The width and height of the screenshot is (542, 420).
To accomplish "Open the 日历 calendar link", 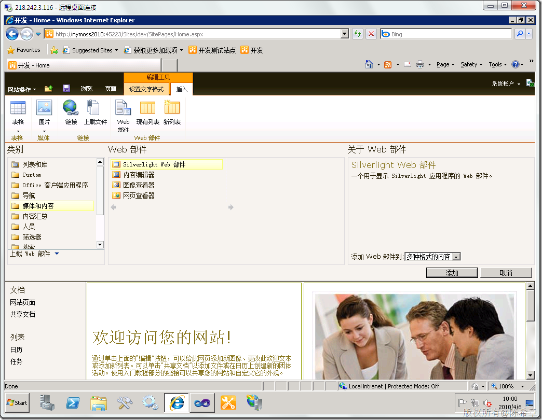I will [16, 349].
